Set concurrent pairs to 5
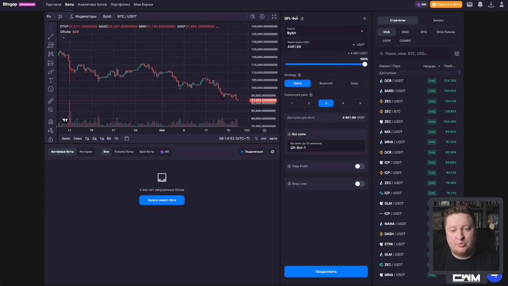The width and height of the screenshot is (508, 286). 360,103
